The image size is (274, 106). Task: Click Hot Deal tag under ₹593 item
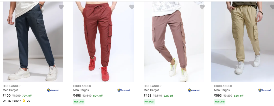point(220,102)
